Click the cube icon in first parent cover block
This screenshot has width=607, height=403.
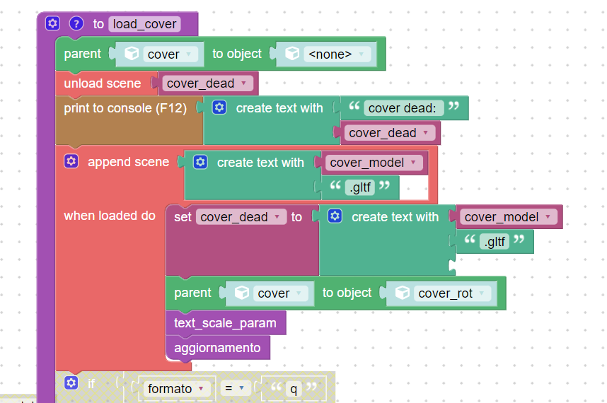coord(132,53)
